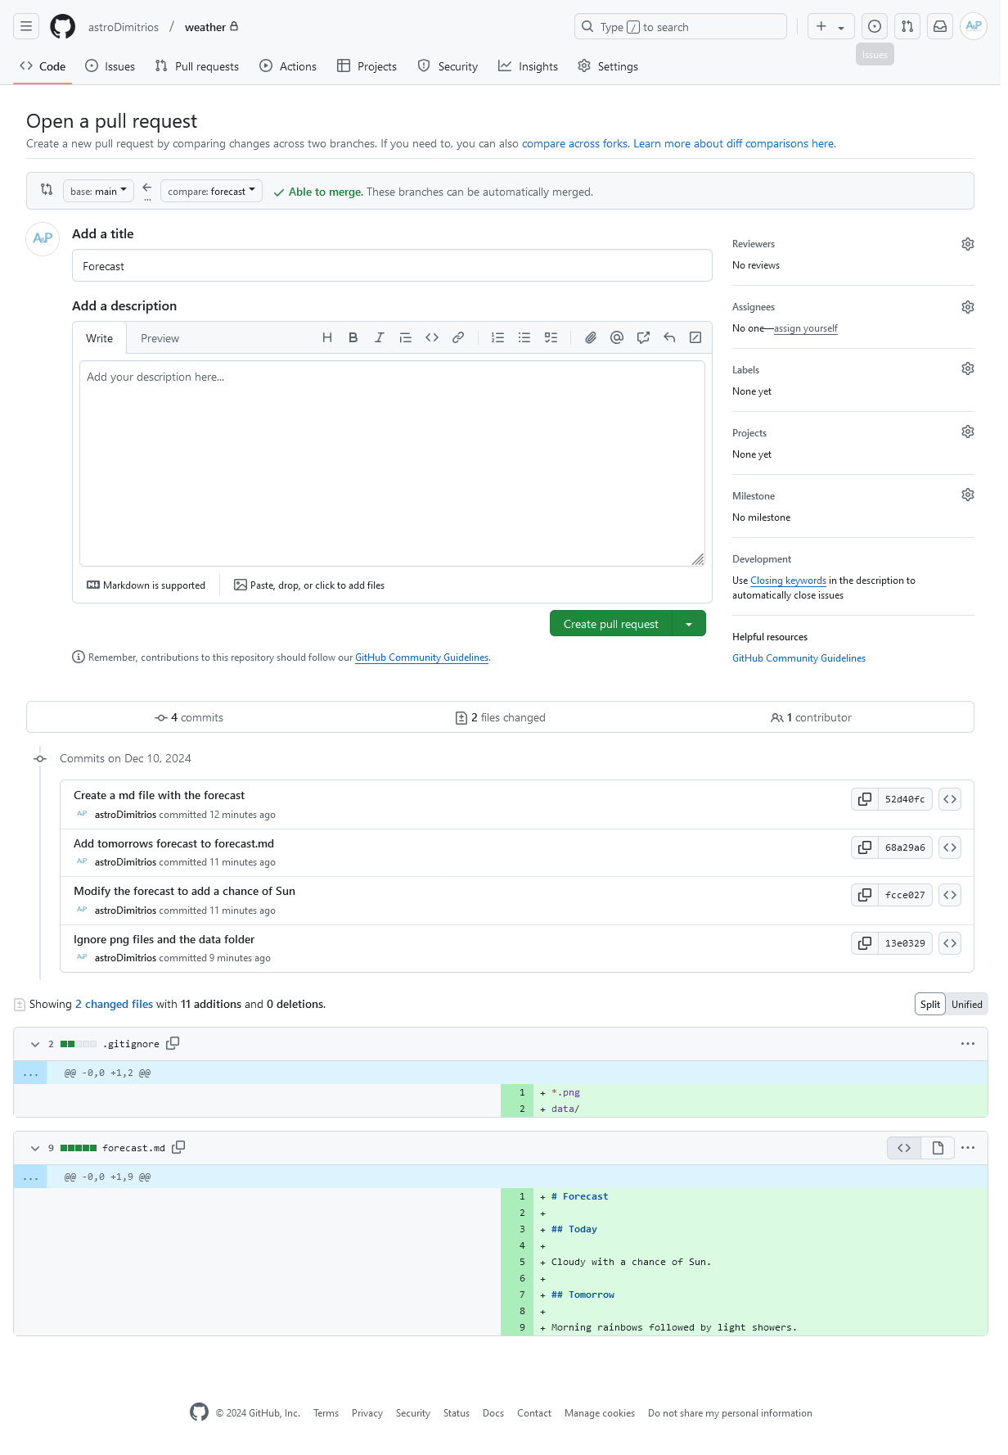Screen dimensions: 1008x1455
Task: Browse repository at commit 68a29a6
Action: [950, 847]
